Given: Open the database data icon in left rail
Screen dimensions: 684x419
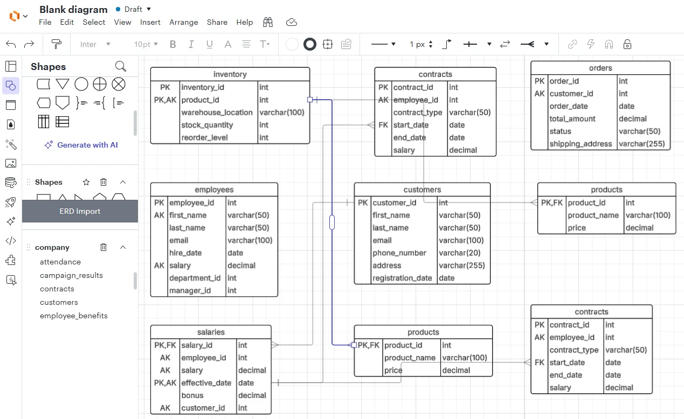Looking at the screenshot, I should (11, 183).
